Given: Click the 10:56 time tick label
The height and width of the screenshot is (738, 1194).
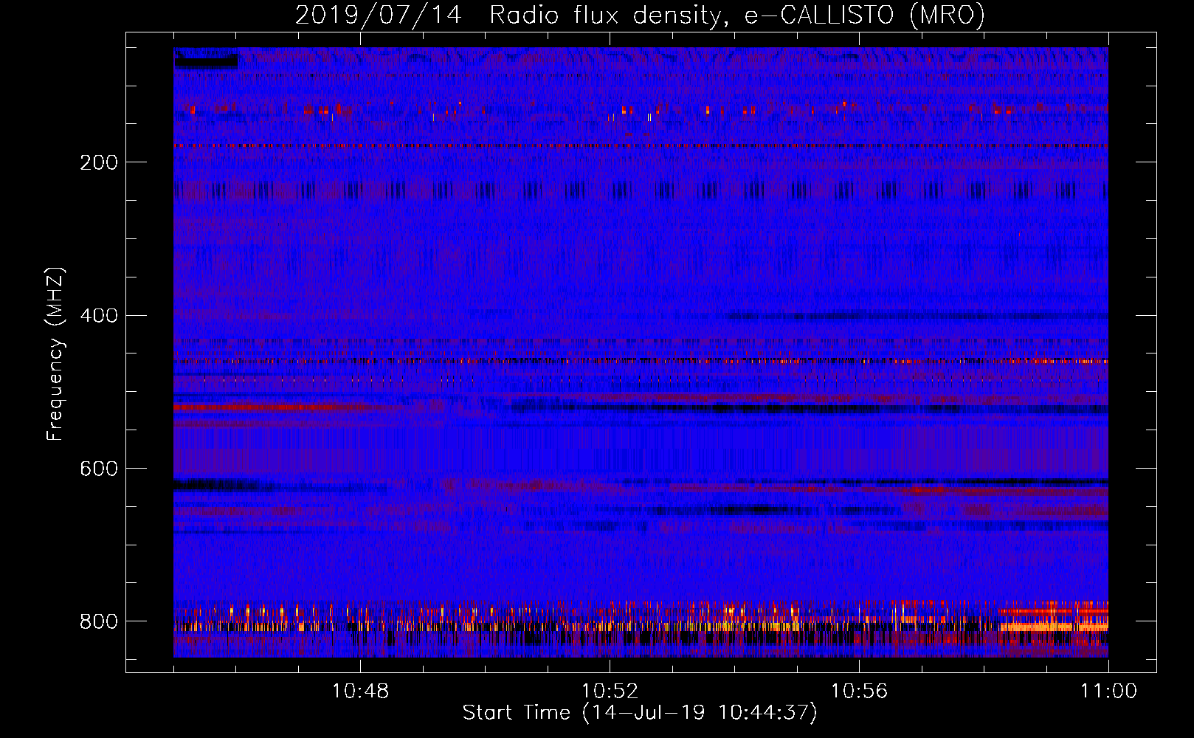Looking at the screenshot, I should tap(859, 692).
